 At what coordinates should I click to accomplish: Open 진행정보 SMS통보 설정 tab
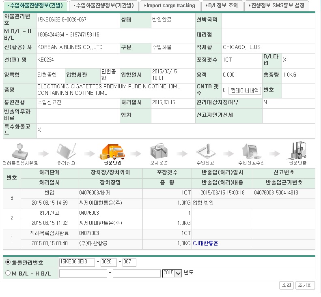[x=277, y=6]
